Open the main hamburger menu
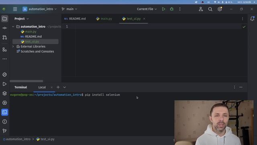The width and height of the screenshot is (257, 145). 15,9
